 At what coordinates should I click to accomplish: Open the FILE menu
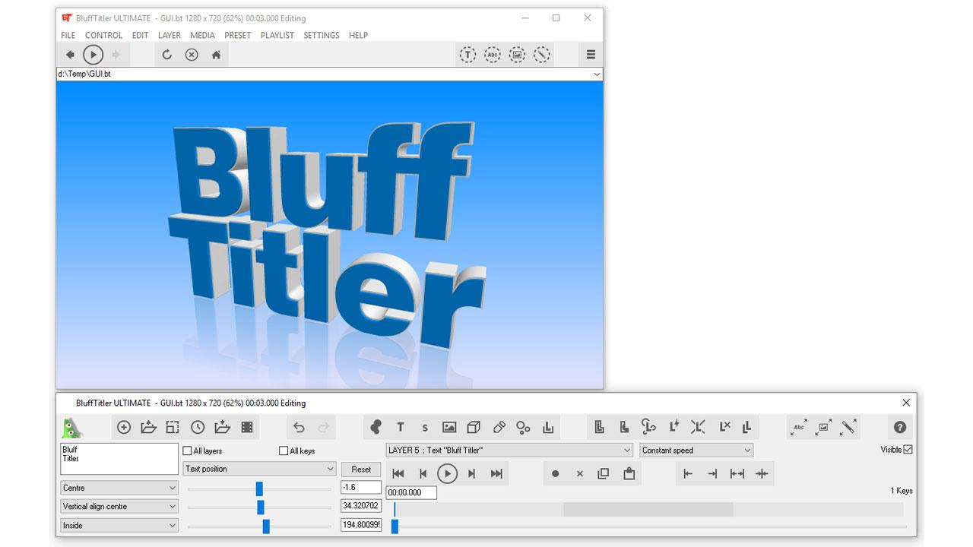pyautogui.click(x=68, y=35)
